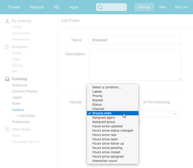The width and height of the screenshot is (193, 168).
Task: Click the My Settings person icon
Action: [7, 21]
